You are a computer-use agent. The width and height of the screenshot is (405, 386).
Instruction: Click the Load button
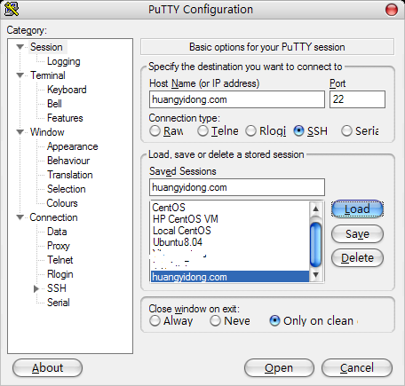(357, 209)
